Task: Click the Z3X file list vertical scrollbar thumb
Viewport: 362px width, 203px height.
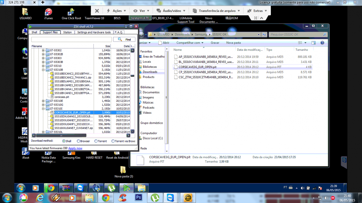Action: [x=132, y=75]
